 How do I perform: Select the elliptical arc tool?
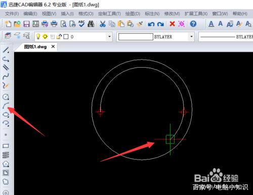(x=6, y=123)
